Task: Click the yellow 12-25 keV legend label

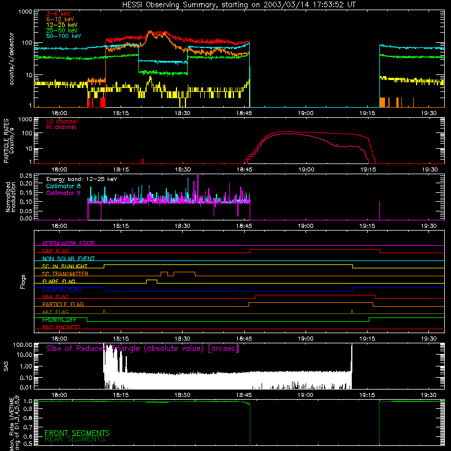Action: [x=62, y=25]
